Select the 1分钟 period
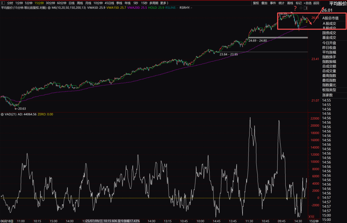The width and height of the screenshot is (347, 223). click(x=19, y=3)
